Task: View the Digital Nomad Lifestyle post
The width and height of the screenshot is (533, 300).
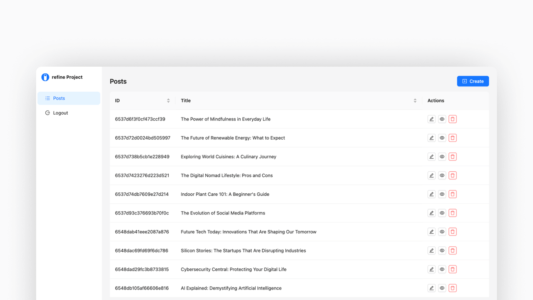Action: 442,175
